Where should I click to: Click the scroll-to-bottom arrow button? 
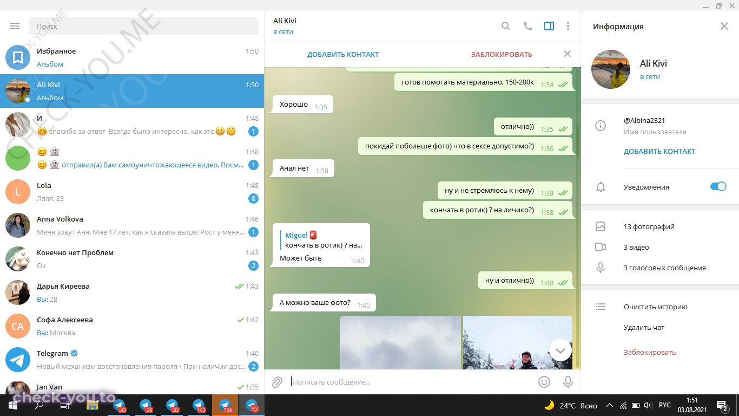click(x=560, y=350)
